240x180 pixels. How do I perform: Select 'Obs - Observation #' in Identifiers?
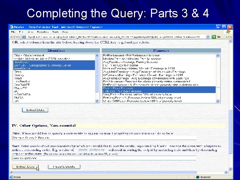pos(54,55)
